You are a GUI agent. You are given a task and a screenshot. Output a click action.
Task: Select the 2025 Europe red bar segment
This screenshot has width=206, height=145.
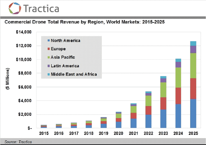193,89
